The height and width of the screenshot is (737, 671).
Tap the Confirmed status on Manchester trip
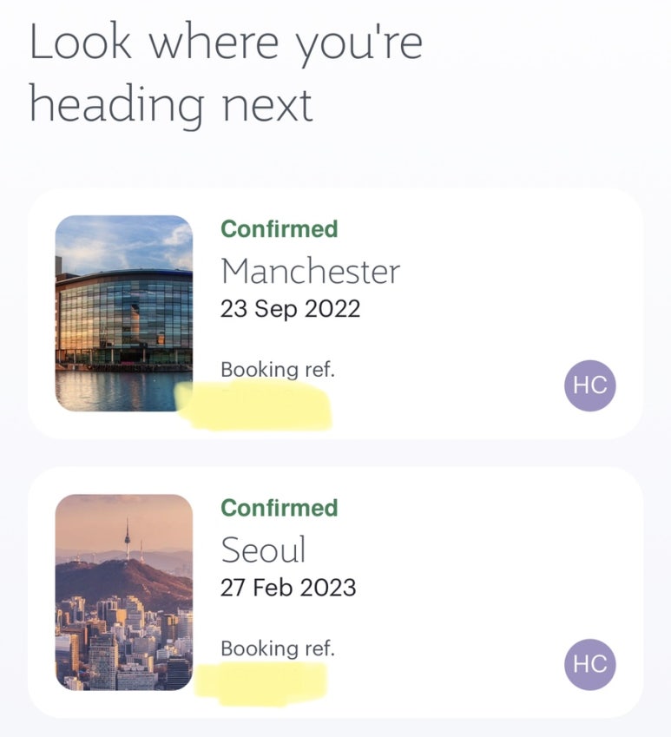[280, 229]
